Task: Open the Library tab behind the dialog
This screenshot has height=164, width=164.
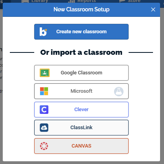Action: tap(35, 1)
